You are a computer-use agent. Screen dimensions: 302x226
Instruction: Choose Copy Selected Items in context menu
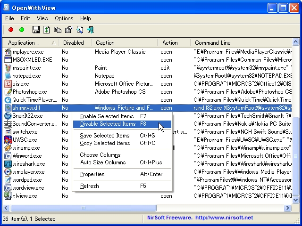pos(122,143)
